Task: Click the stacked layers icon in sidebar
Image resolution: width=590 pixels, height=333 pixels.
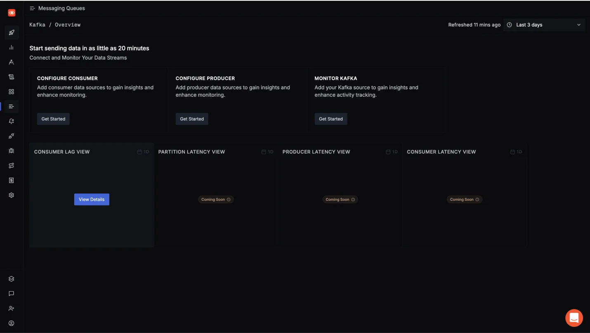Action: [x=12, y=279]
